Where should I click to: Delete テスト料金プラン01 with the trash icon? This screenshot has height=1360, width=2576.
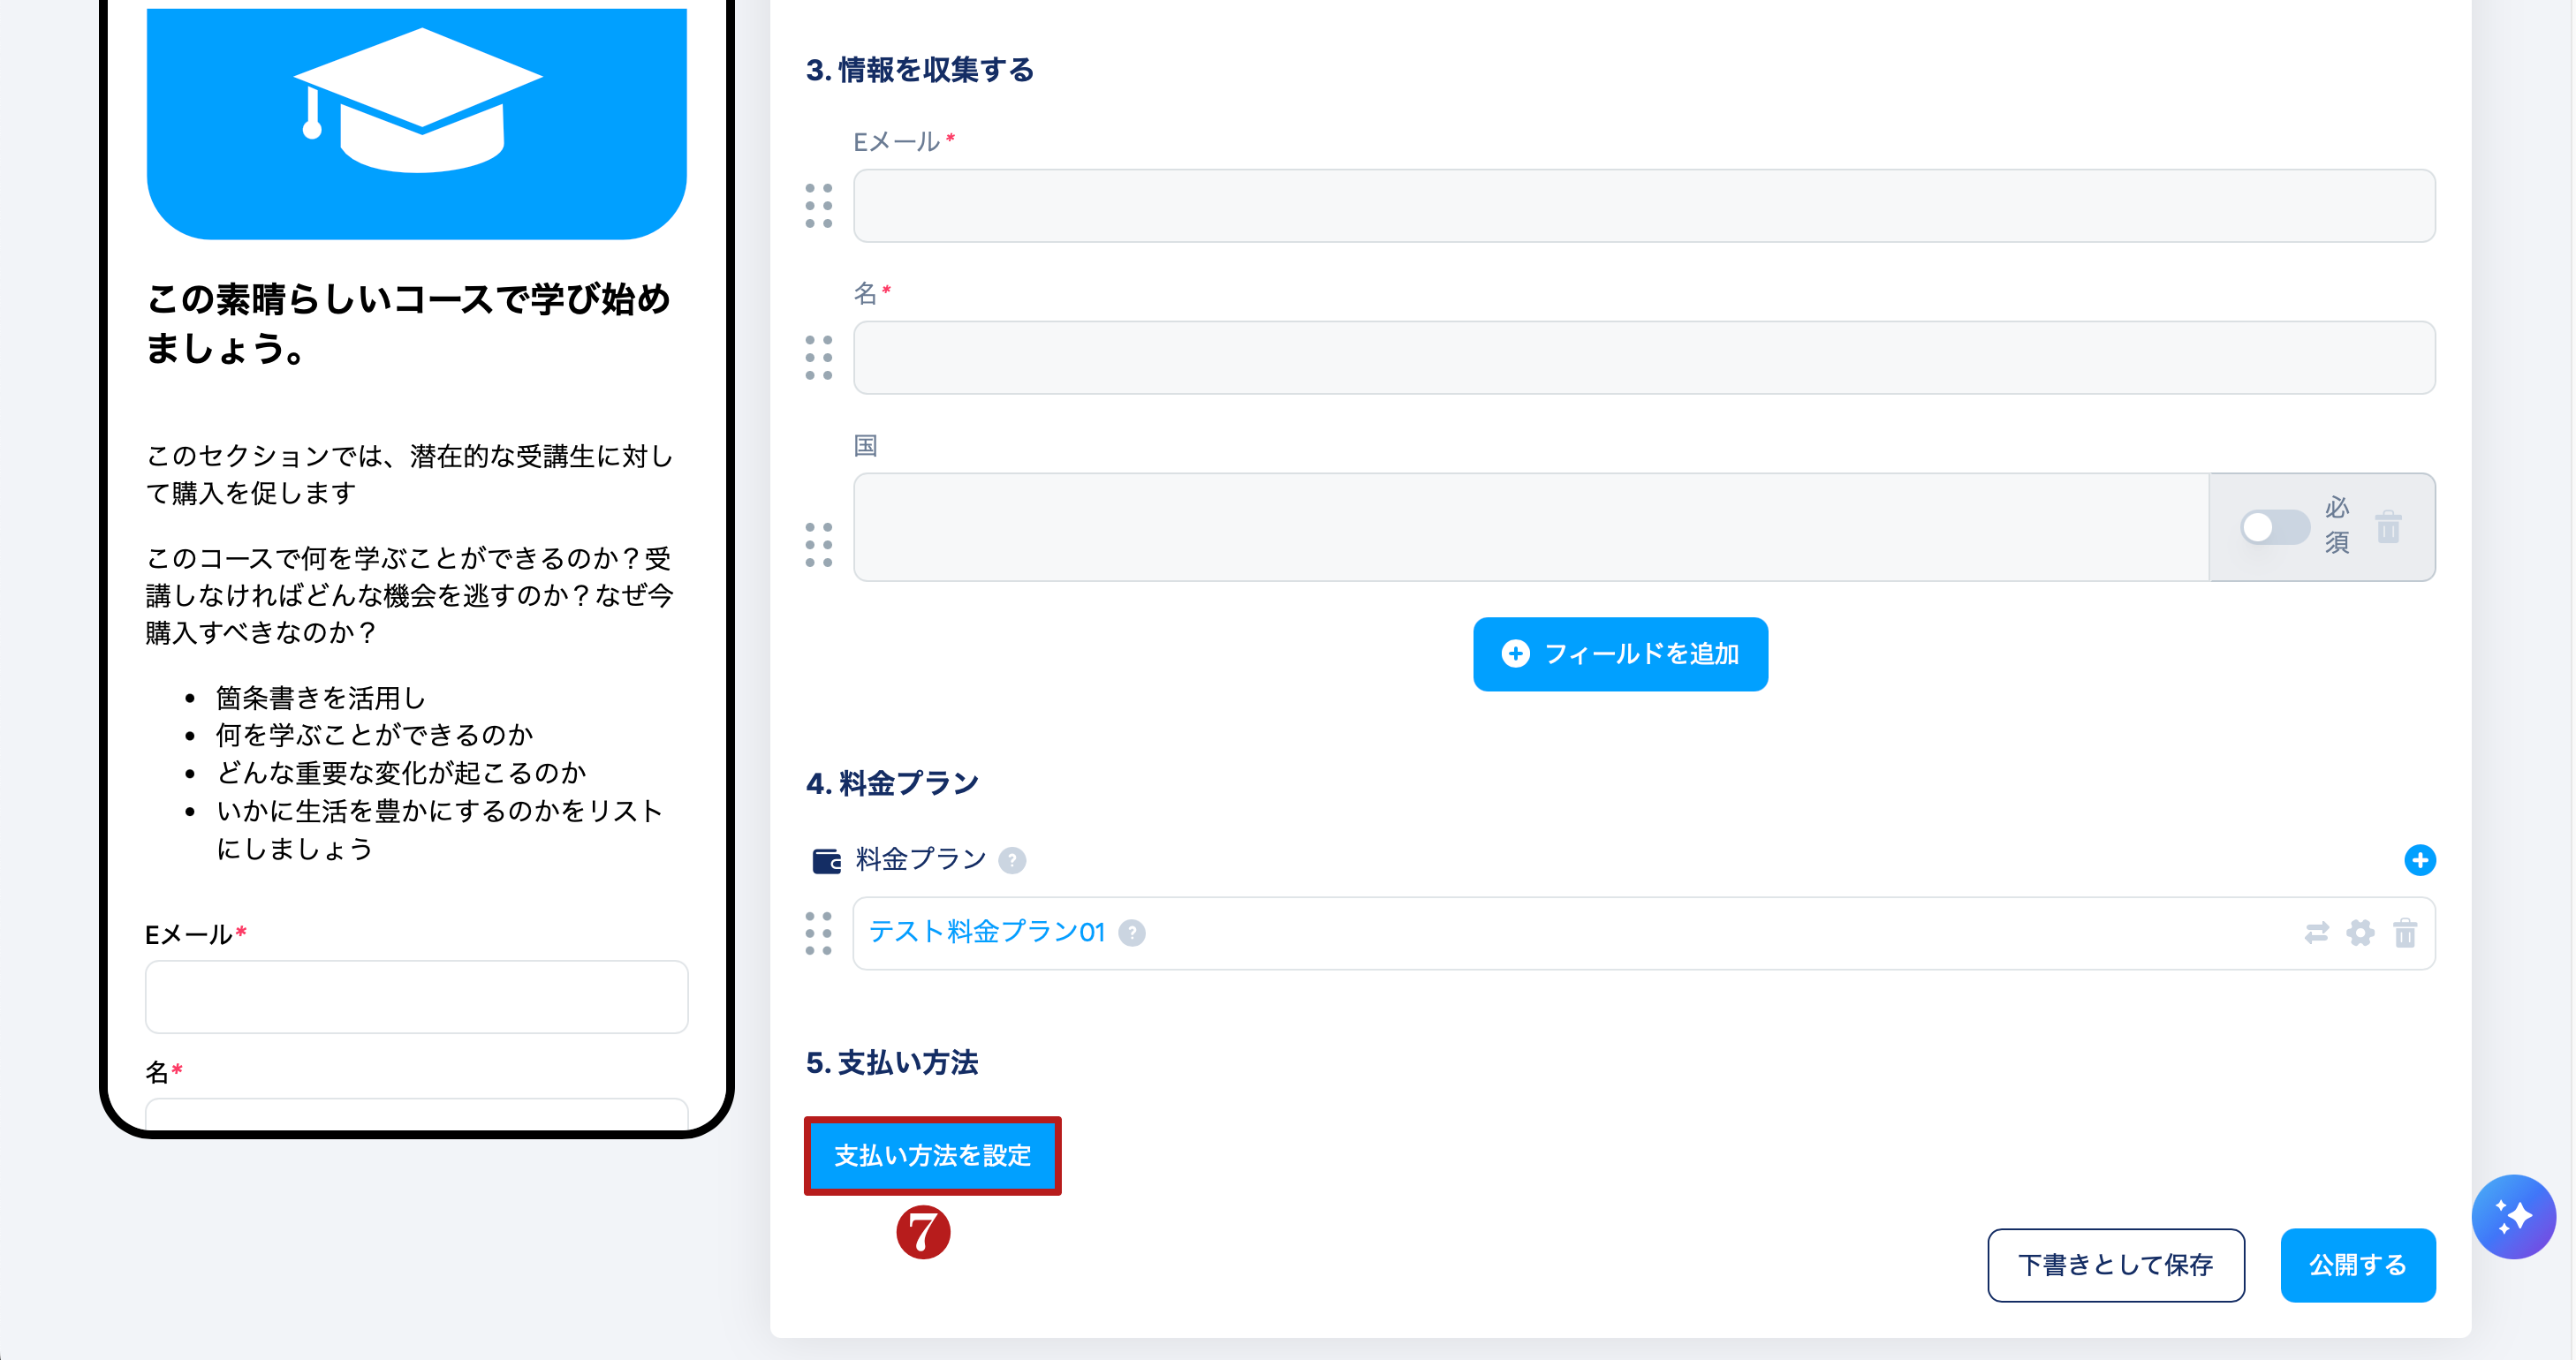[2405, 933]
